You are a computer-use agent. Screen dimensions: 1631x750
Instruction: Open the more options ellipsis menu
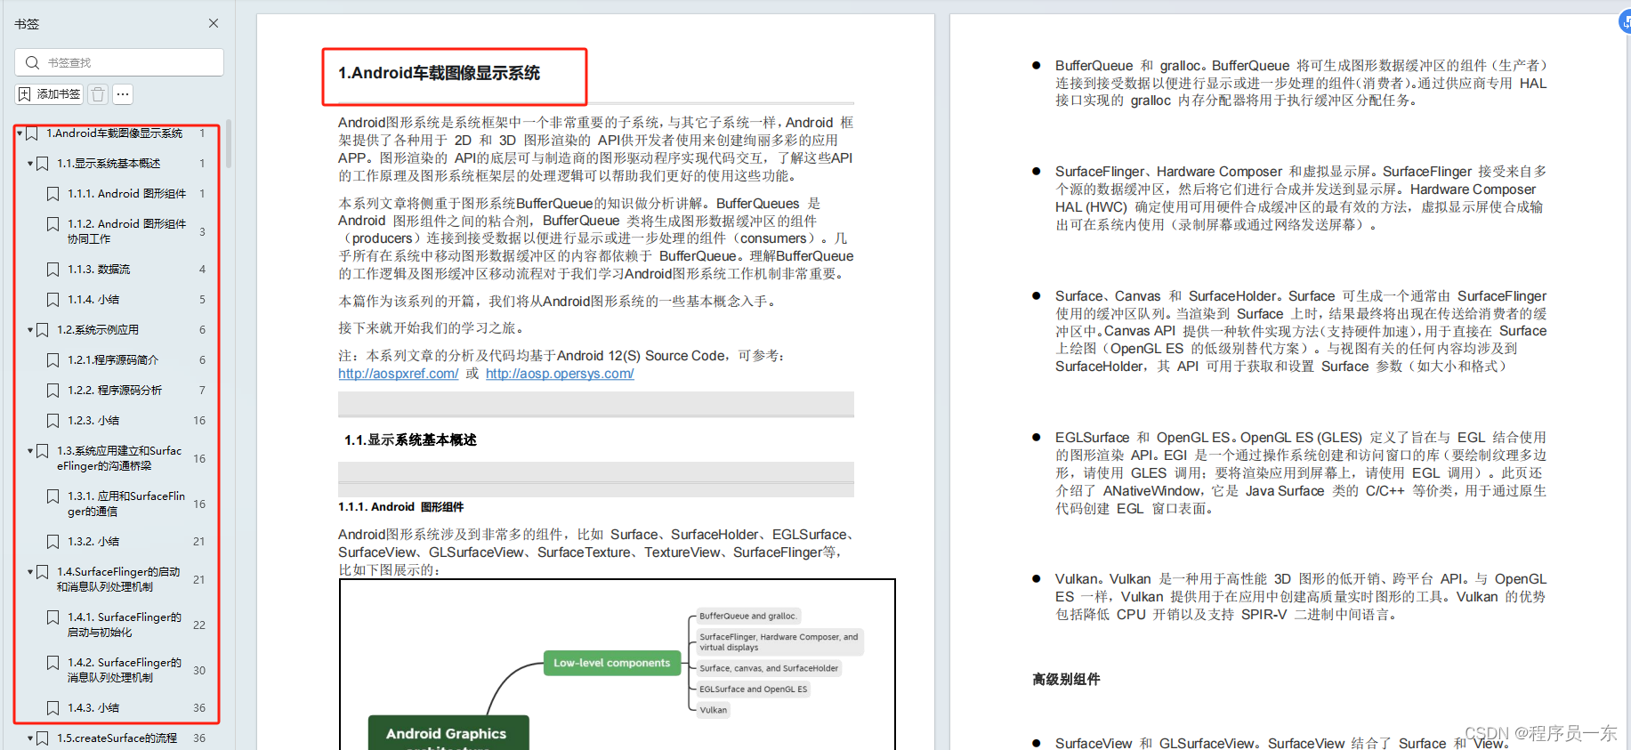(123, 93)
